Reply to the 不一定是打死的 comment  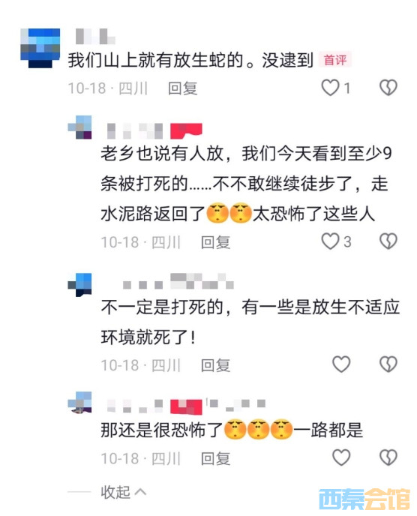tap(215, 365)
